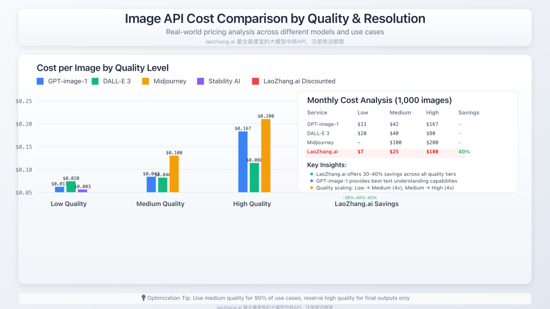Viewport: 550px width, 309px height.
Task: Click the green Medium Quality DALL-E 3 bar
Action: (x=163, y=185)
